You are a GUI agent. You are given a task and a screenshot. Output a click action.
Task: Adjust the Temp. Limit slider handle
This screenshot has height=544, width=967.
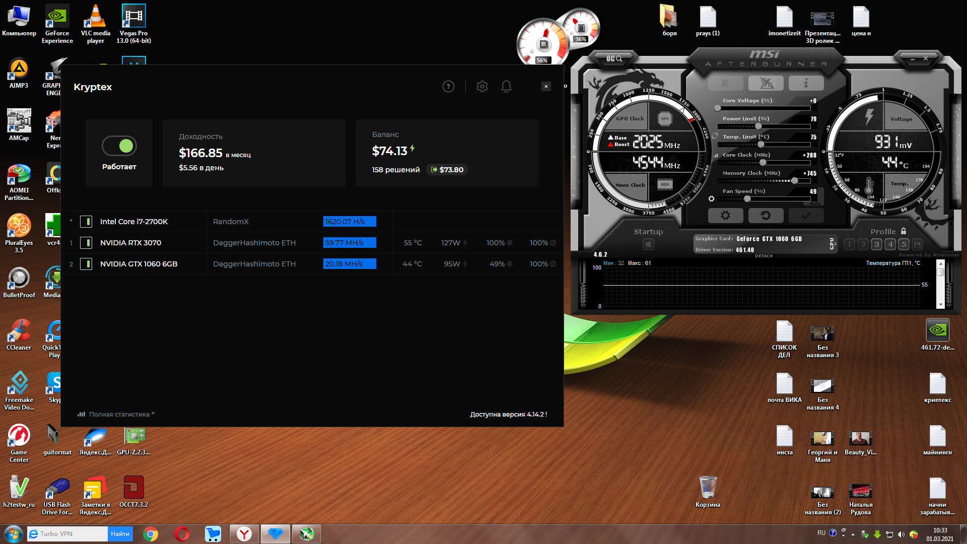(761, 145)
